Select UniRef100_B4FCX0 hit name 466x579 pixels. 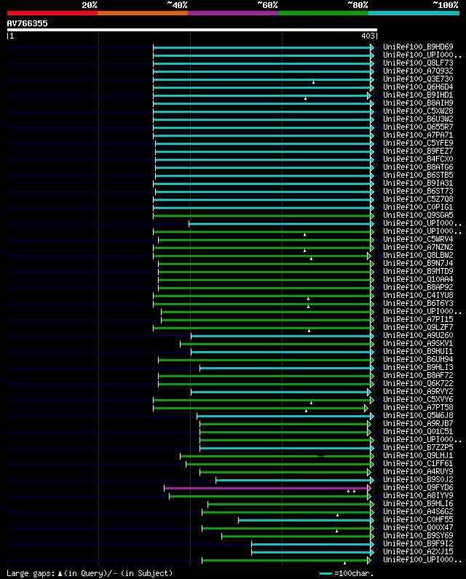[x=418, y=159]
